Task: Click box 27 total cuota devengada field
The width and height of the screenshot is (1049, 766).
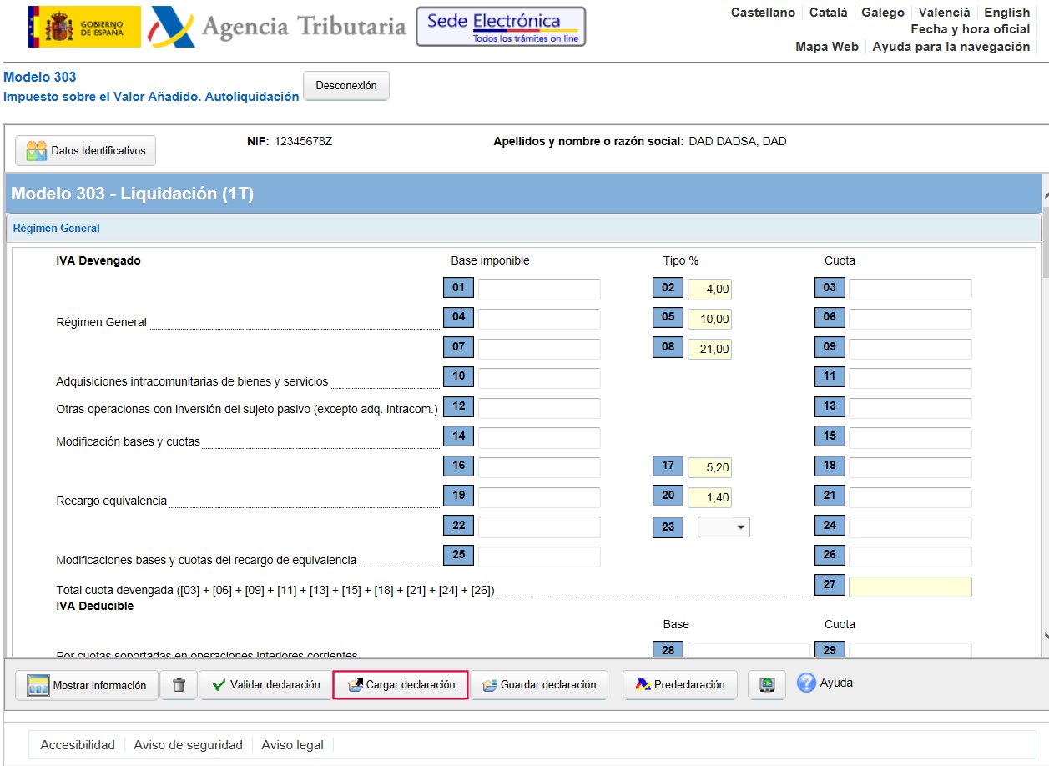Action: [x=910, y=587]
